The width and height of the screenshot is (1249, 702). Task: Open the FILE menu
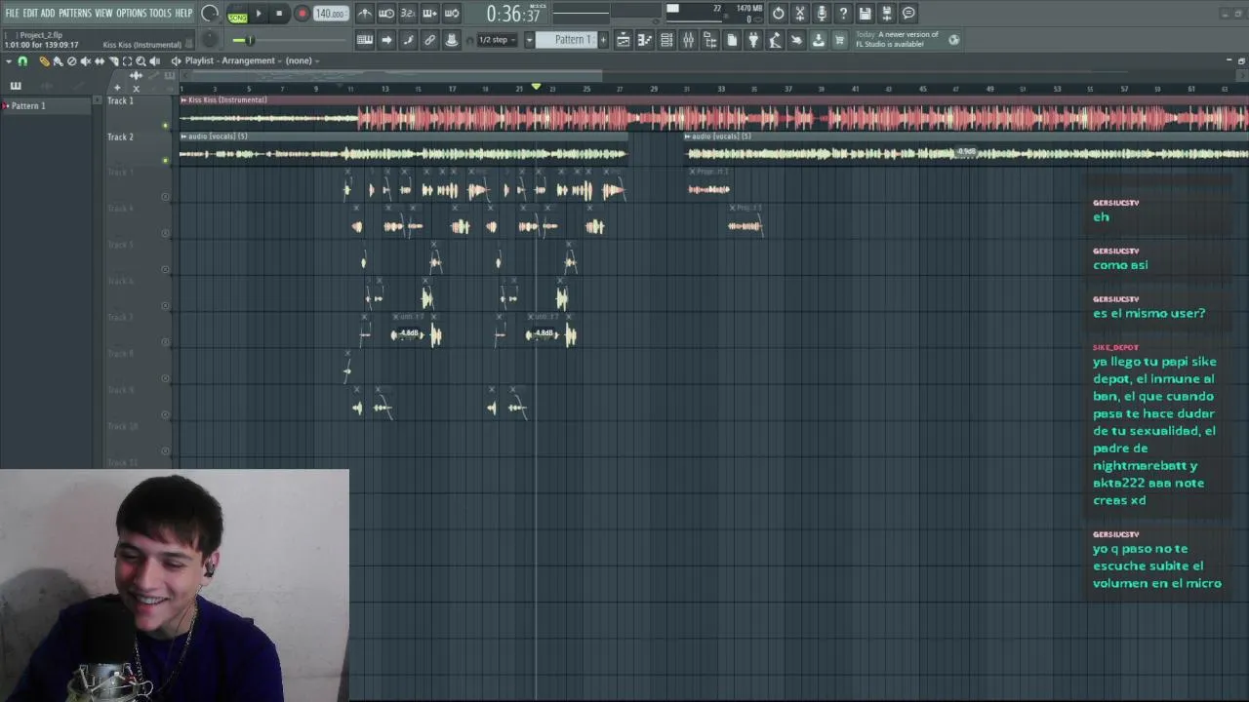tap(12, 13)
